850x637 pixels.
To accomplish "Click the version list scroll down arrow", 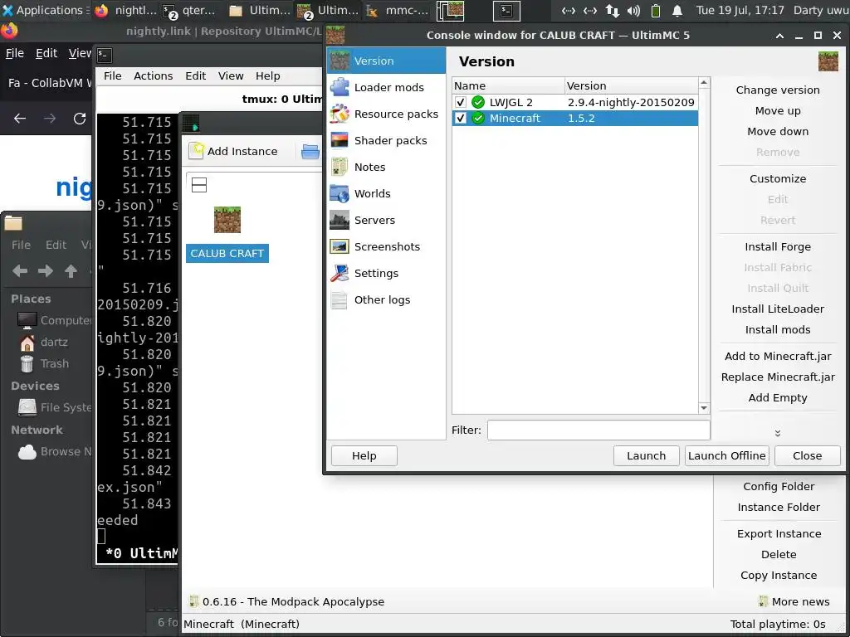I will (704, 408).
